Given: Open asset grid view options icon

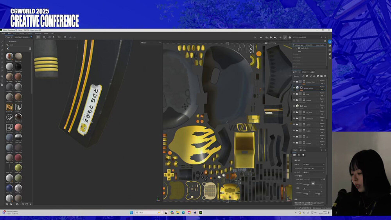Looking at the screenshot, I should [30, 48].
